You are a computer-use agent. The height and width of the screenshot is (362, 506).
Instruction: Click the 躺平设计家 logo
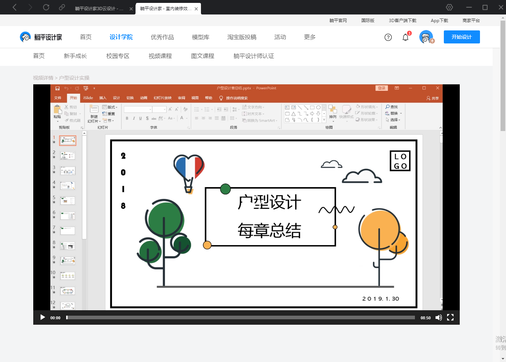click(41, 37)
